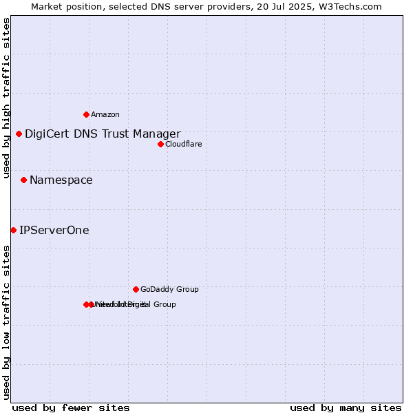Image resolution: width=413 pixels, height=413 pixels.
Task: Click the Amazon red data point
Action: [86, 114]
